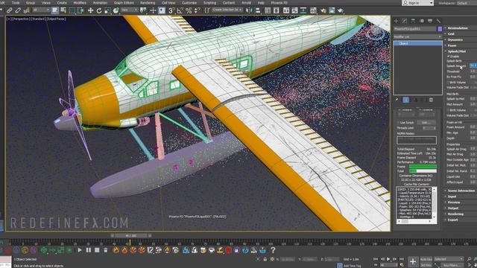Toggle Mist Birth Volume checkbox
This screenshot has height=268, width=477.
[449, 110]
